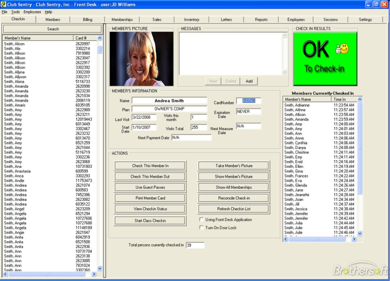Select the Checkin tab
Viewport: 390px width, 281px height.
tap(18, 19)
